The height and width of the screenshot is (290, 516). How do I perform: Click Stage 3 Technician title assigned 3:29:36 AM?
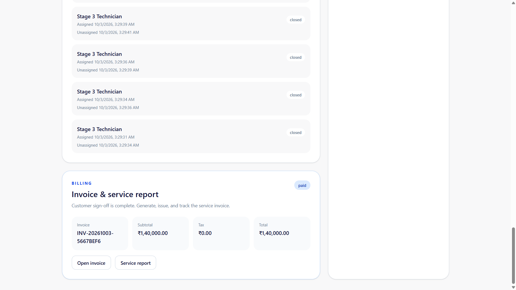(99, 54)
